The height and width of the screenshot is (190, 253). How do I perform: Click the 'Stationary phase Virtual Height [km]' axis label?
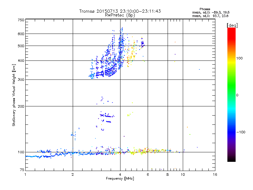(14, 95)
